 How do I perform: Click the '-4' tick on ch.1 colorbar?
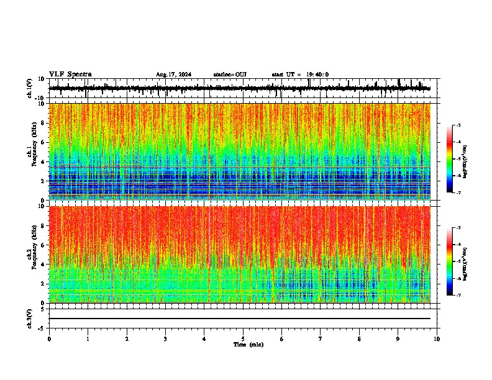click(458, 142)
